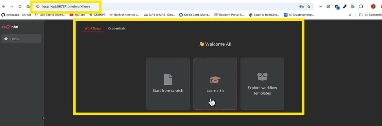Open the Learn n8n card
Viewport: 382px width, 126px height.
coord(215,84)
